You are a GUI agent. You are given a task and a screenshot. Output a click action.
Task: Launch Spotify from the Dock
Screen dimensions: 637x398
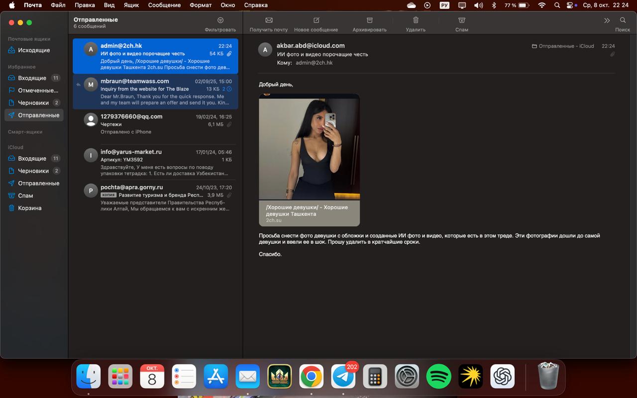click(x=438, y=377)
